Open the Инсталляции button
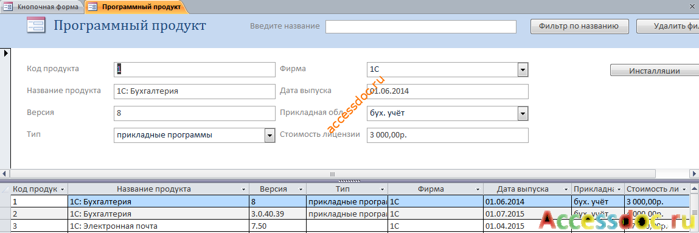699x233 pixels. point(654,71)
